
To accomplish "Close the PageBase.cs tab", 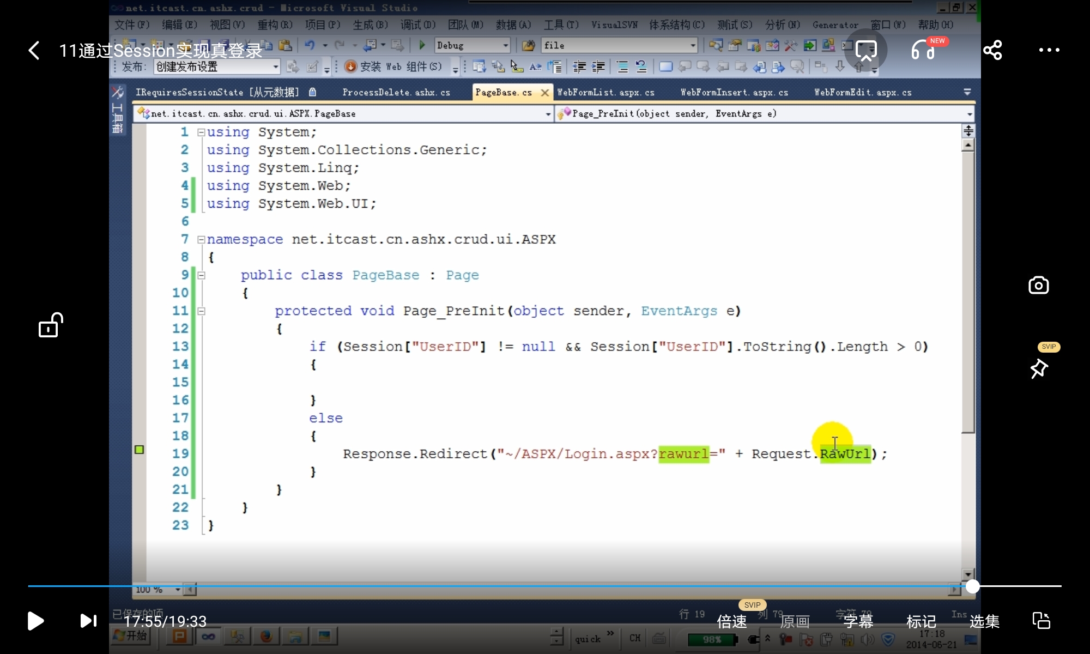I will pos(544,93).
